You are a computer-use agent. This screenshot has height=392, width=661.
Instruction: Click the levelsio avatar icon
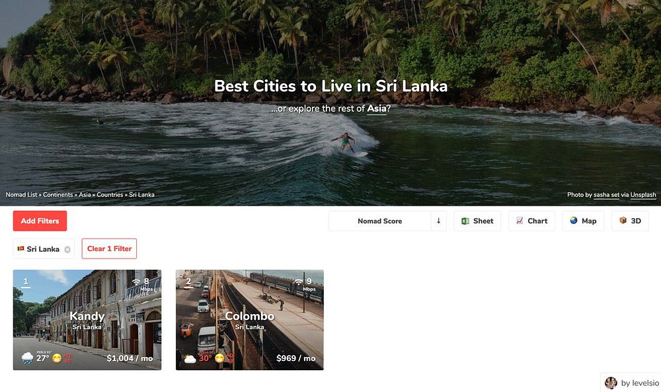click(x=611, y=383)
